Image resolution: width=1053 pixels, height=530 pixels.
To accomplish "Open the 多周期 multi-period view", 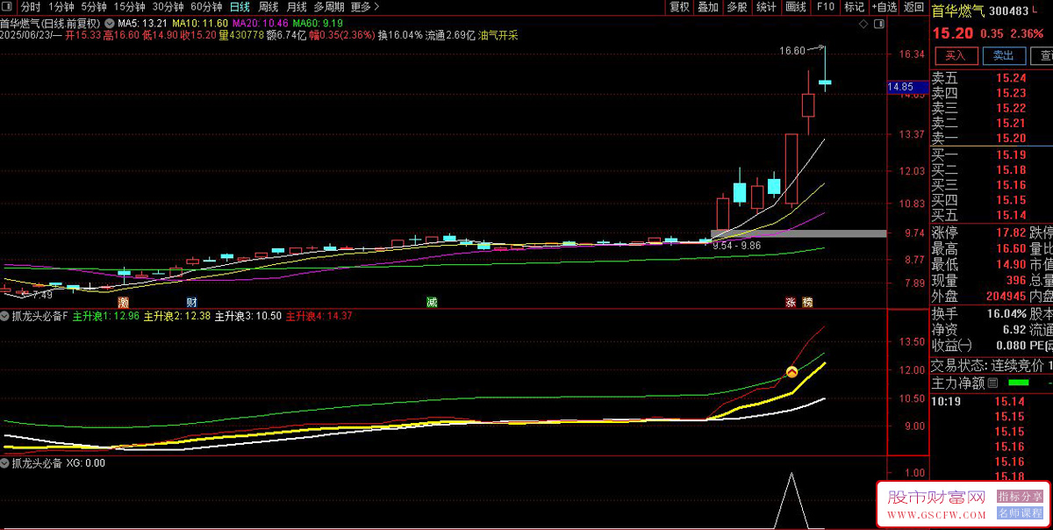I will point(330,6).
